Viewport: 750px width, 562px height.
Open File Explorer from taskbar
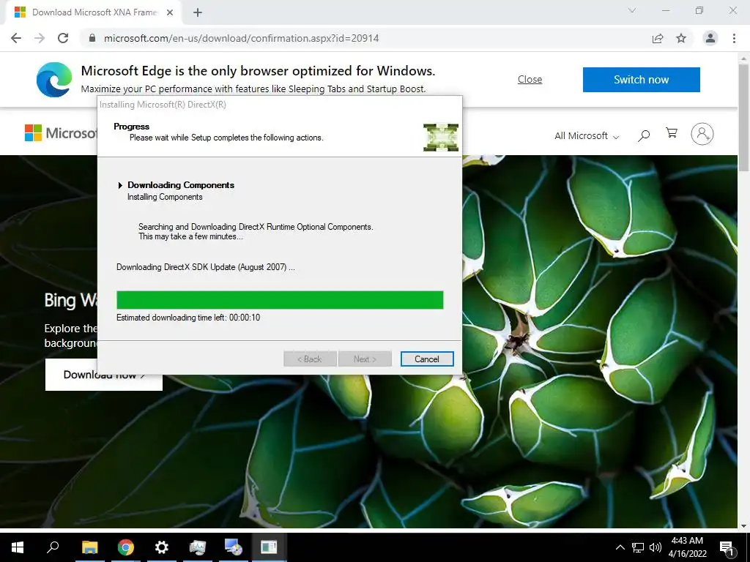pyautogui.click(x=89, y=547)
